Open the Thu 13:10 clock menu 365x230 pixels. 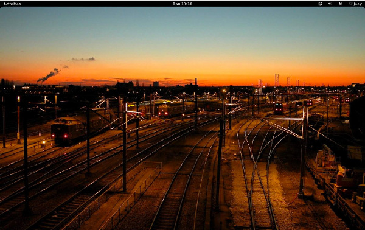pyautogui.click(x=182, y=4)
